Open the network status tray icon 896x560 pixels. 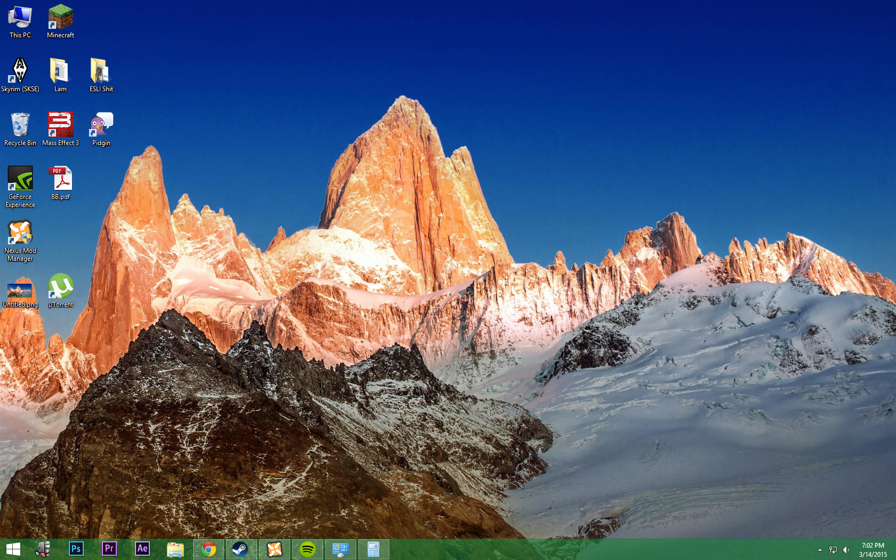[833, 550]
